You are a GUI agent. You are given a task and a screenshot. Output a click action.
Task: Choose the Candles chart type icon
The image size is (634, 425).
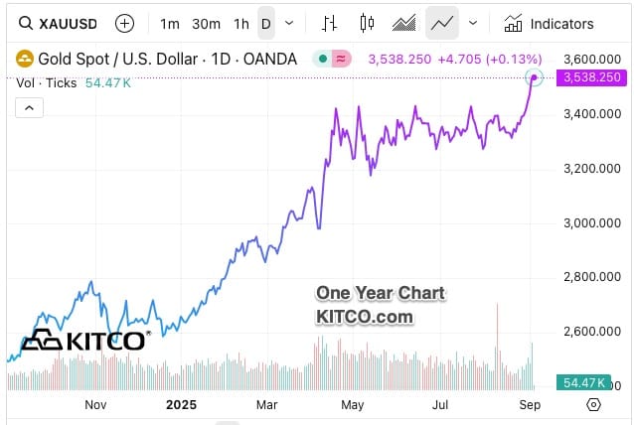(367, 23)
